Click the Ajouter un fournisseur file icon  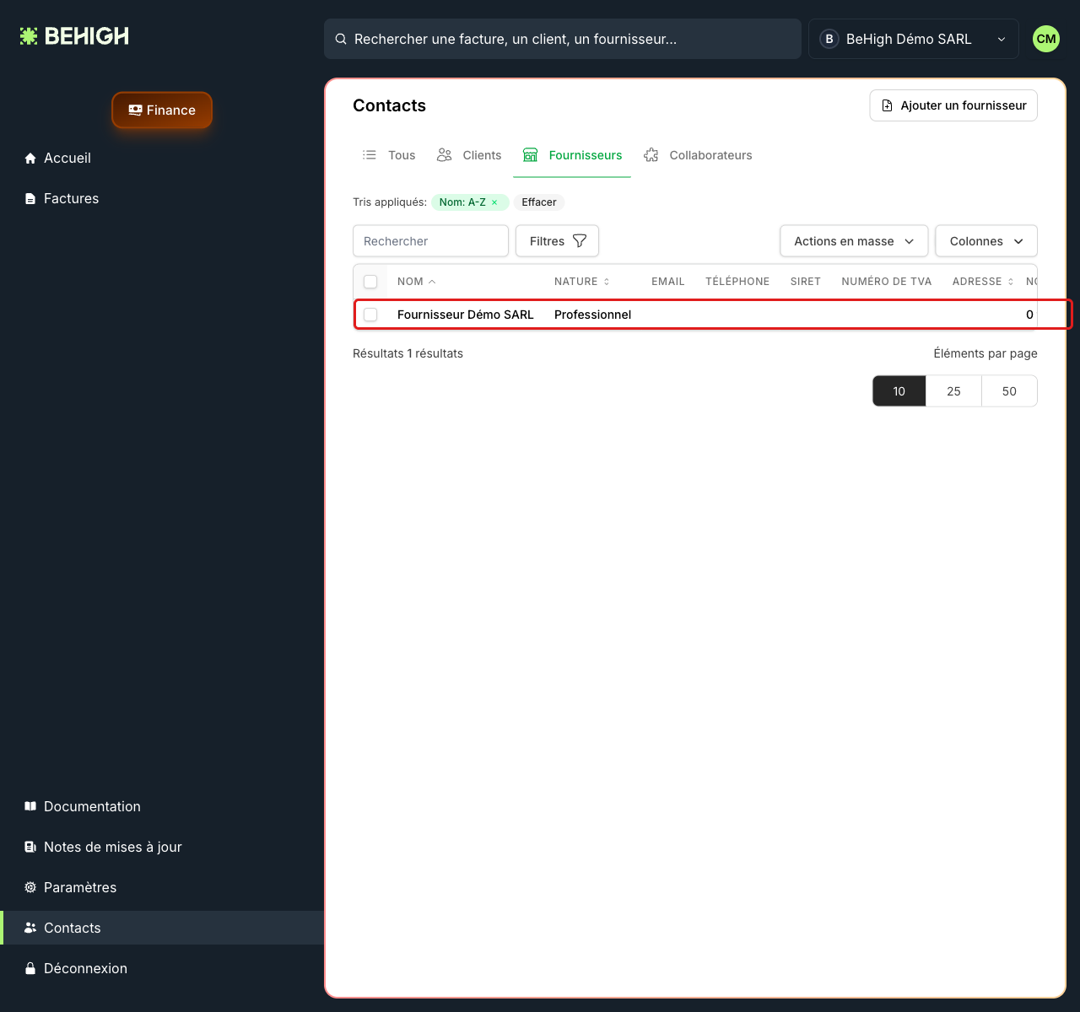tap(887, 105)
